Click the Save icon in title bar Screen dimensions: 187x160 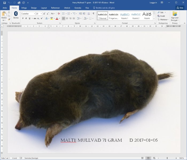(x=5, y=3)
